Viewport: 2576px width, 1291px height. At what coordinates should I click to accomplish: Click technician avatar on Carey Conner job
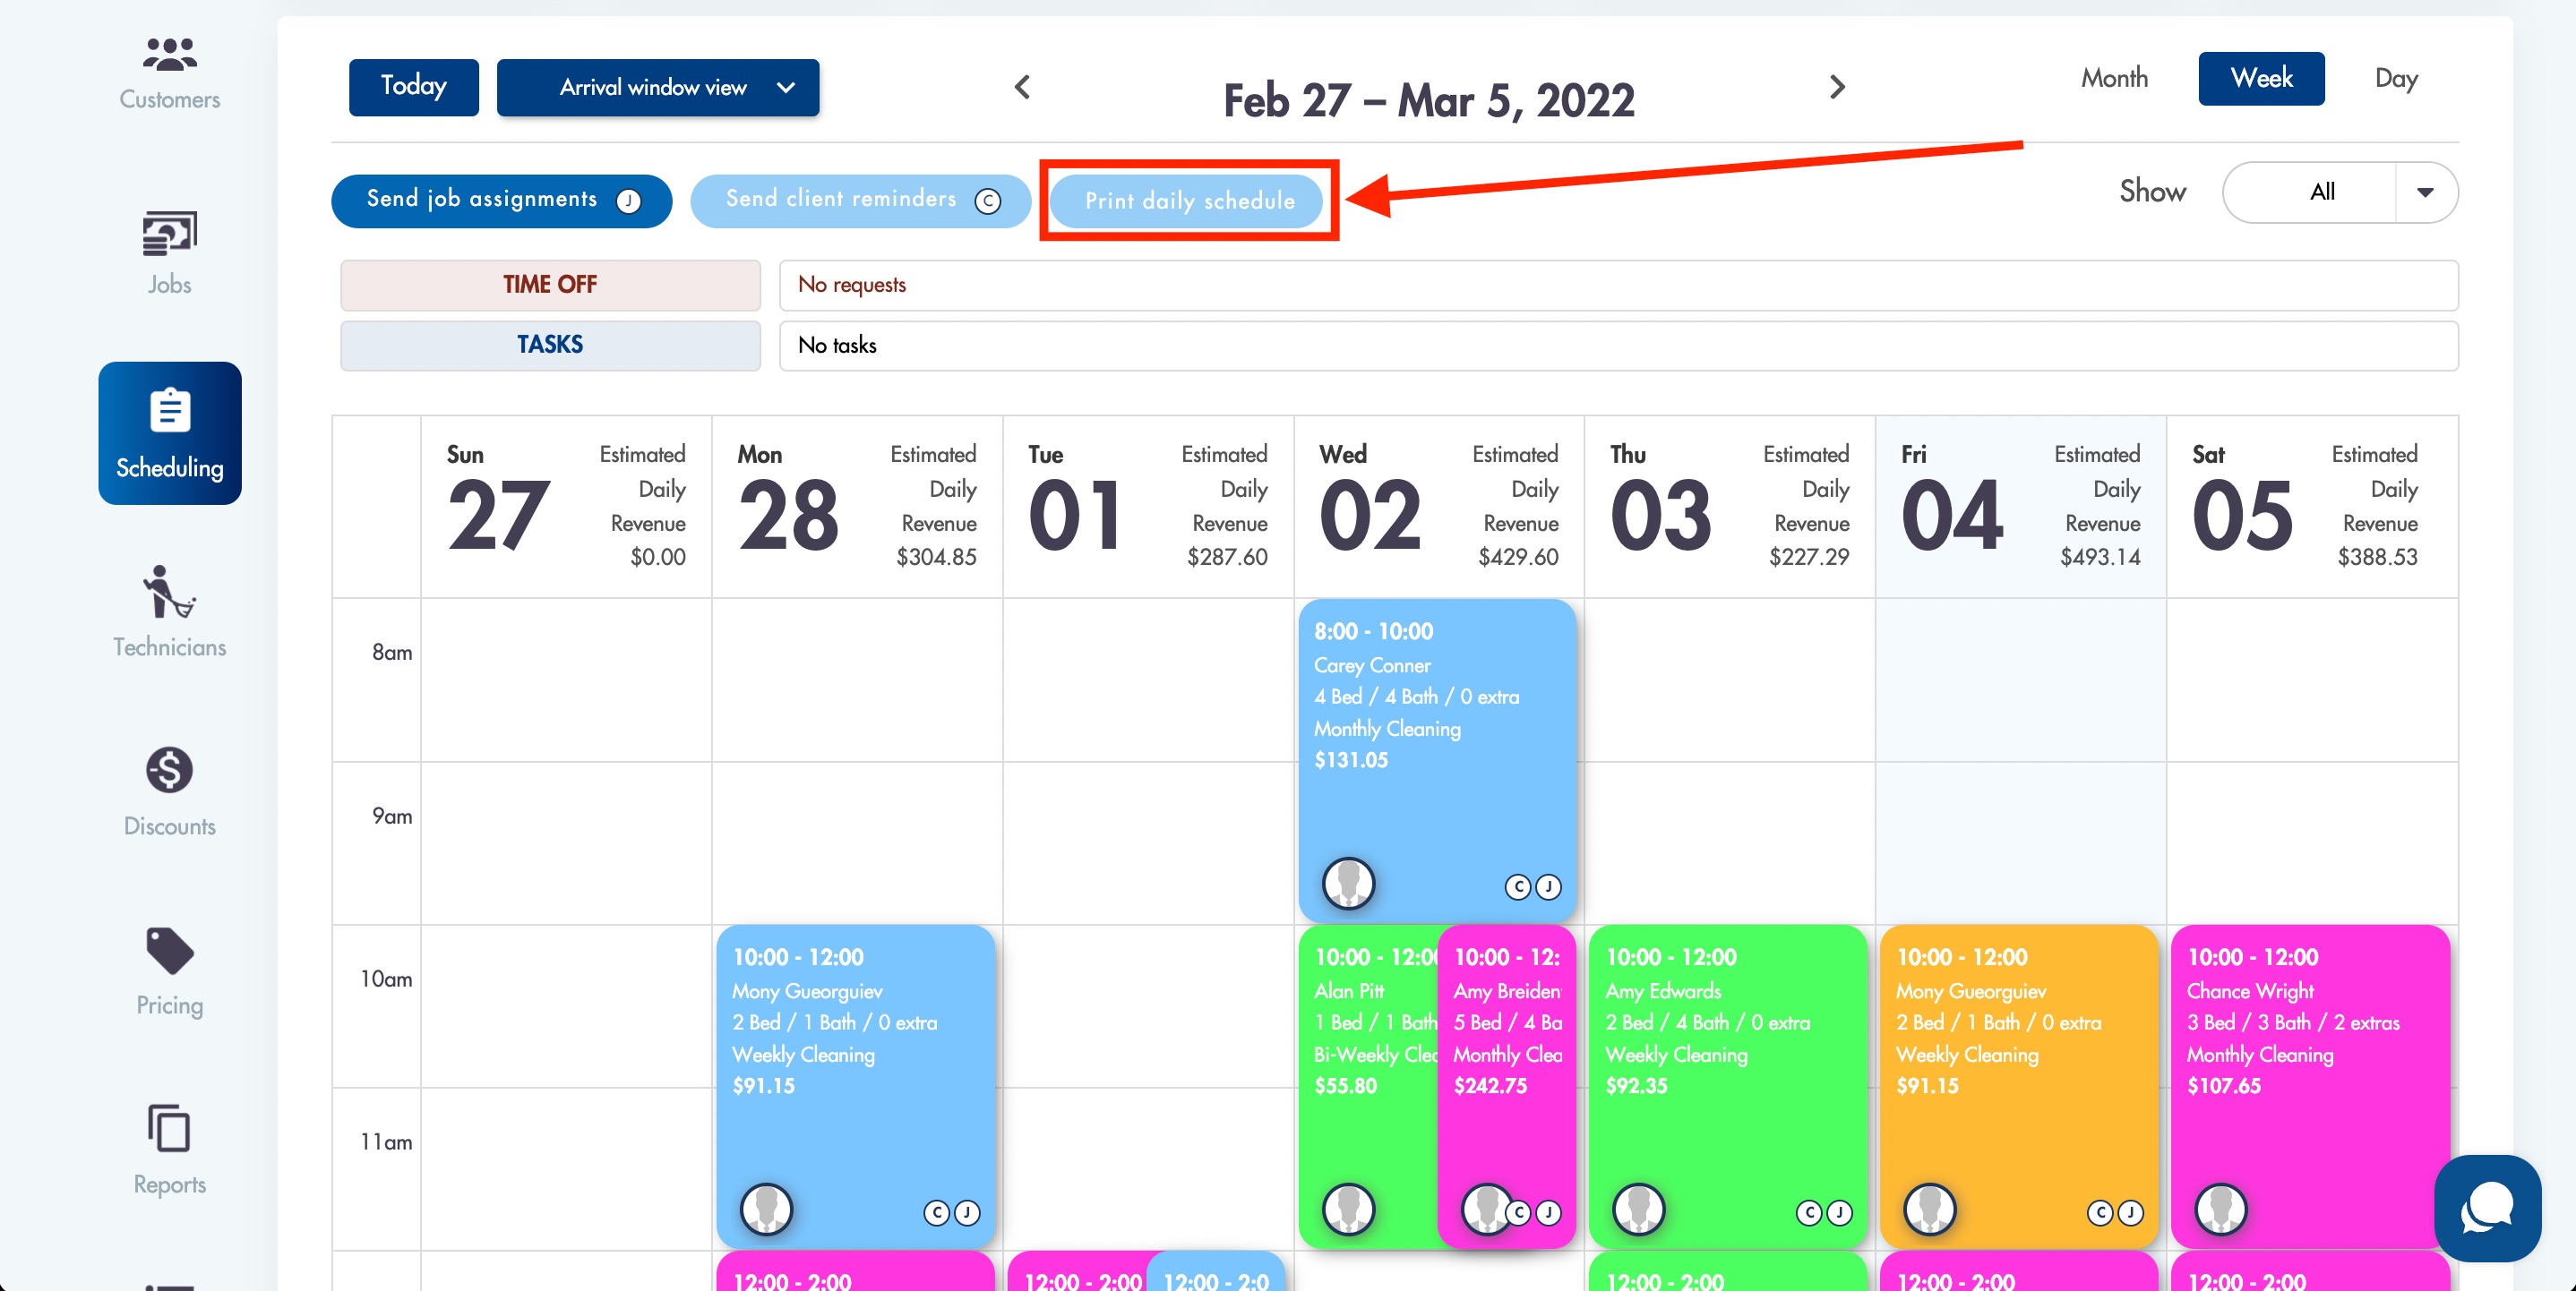[x=1348, y=883]
